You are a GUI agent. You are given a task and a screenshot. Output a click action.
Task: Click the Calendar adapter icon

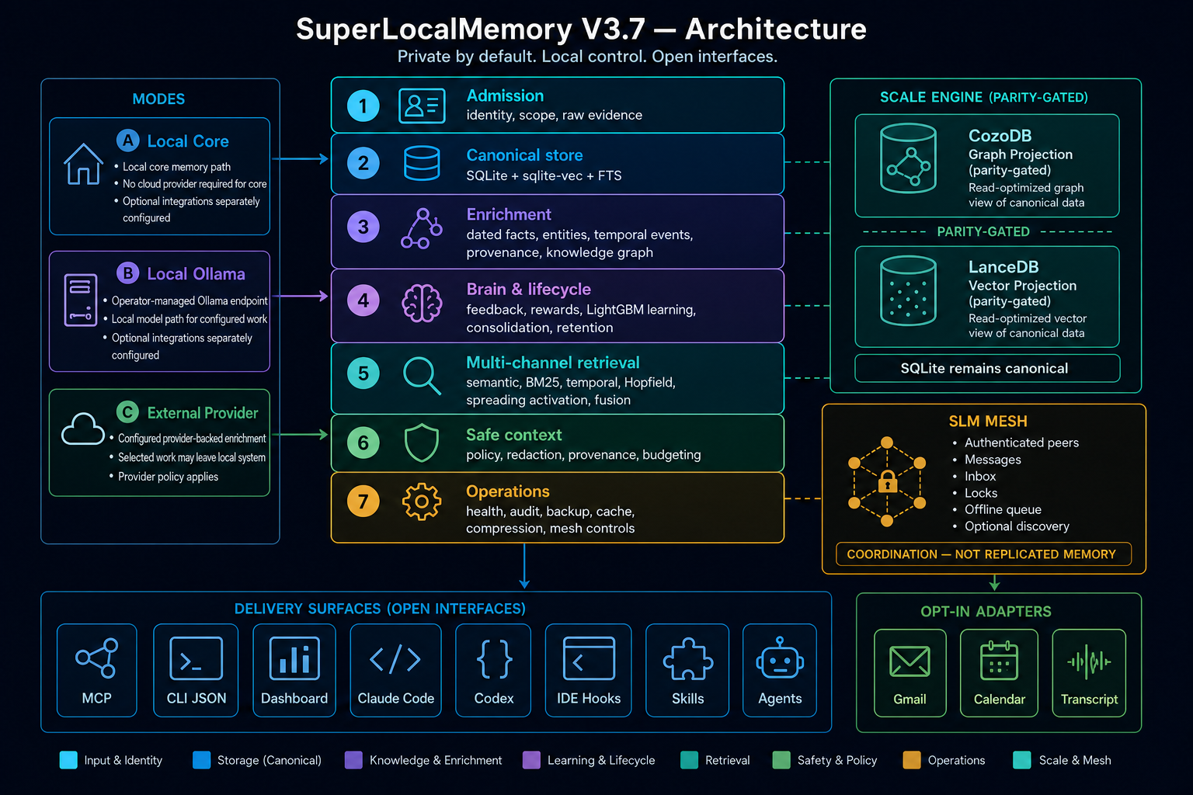(x=1000, y=661)
